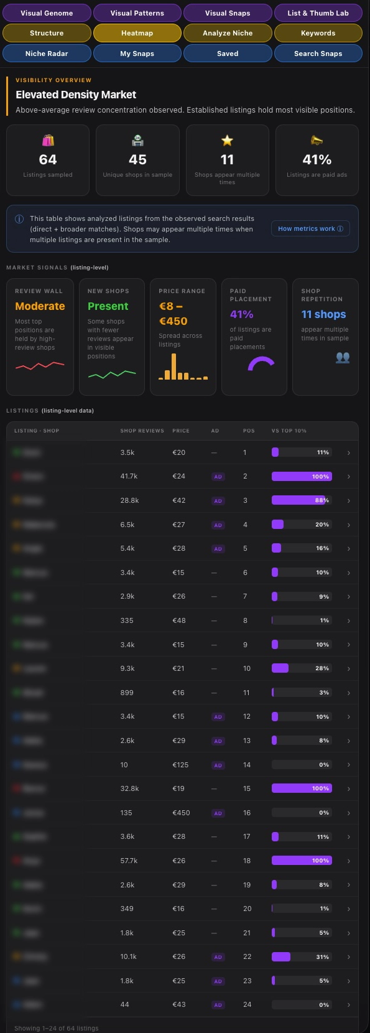Open chevron for position 10 row
This screenshot has width=370, height=1033.
(x=348, y=669)
